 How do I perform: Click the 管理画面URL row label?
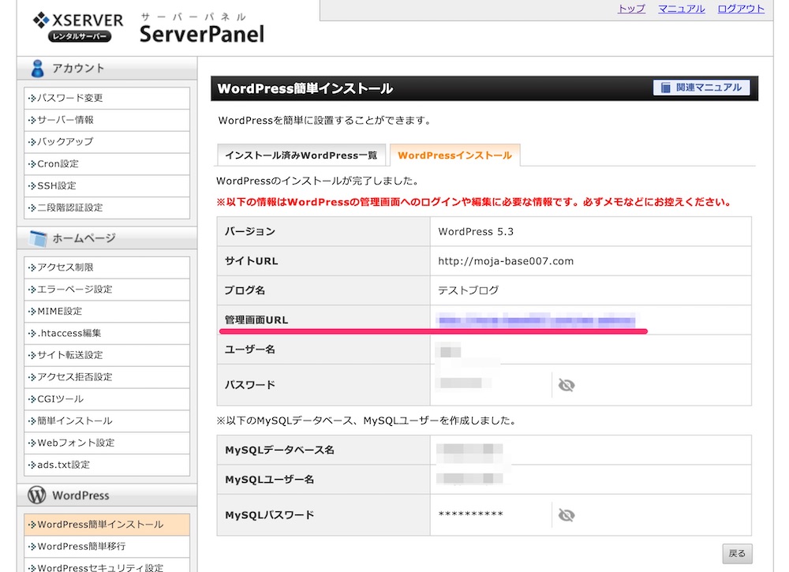[256, 320]
